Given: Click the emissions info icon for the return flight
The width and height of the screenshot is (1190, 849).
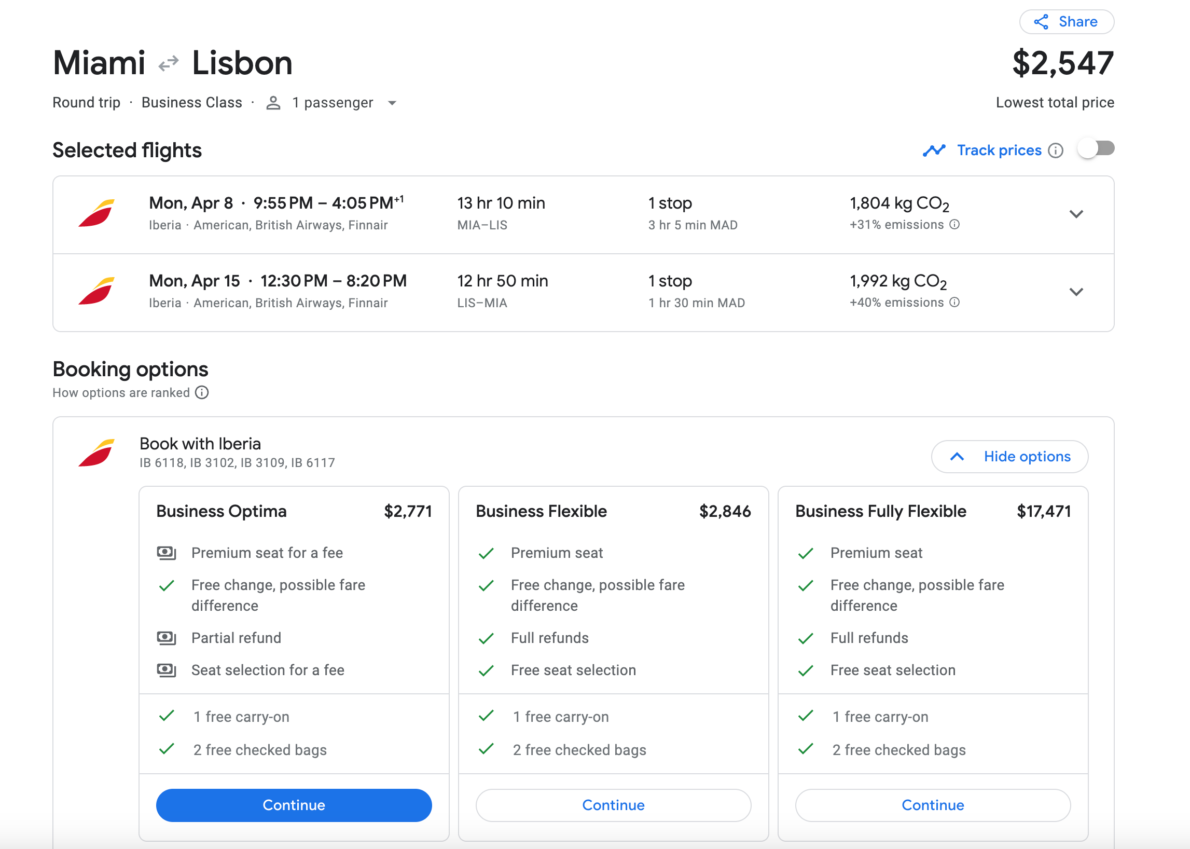Looking at the screenshot, I should coord(955,302).
